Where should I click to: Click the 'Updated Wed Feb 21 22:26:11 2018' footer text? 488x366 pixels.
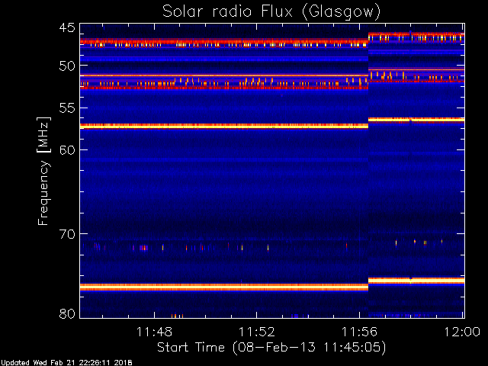pyautogui.click(x=66, y=363)
